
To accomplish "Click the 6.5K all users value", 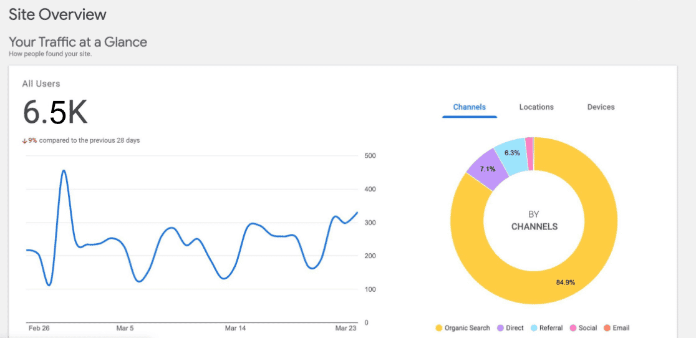I will coord(55,113).
